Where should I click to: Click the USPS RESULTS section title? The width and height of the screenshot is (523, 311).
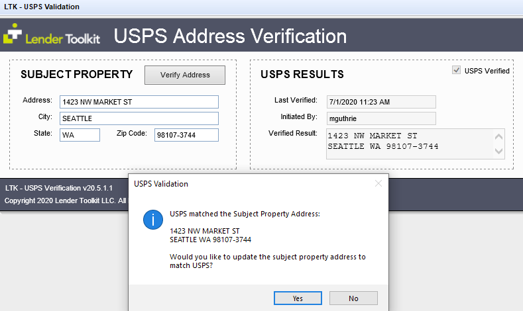pos(302,74)
